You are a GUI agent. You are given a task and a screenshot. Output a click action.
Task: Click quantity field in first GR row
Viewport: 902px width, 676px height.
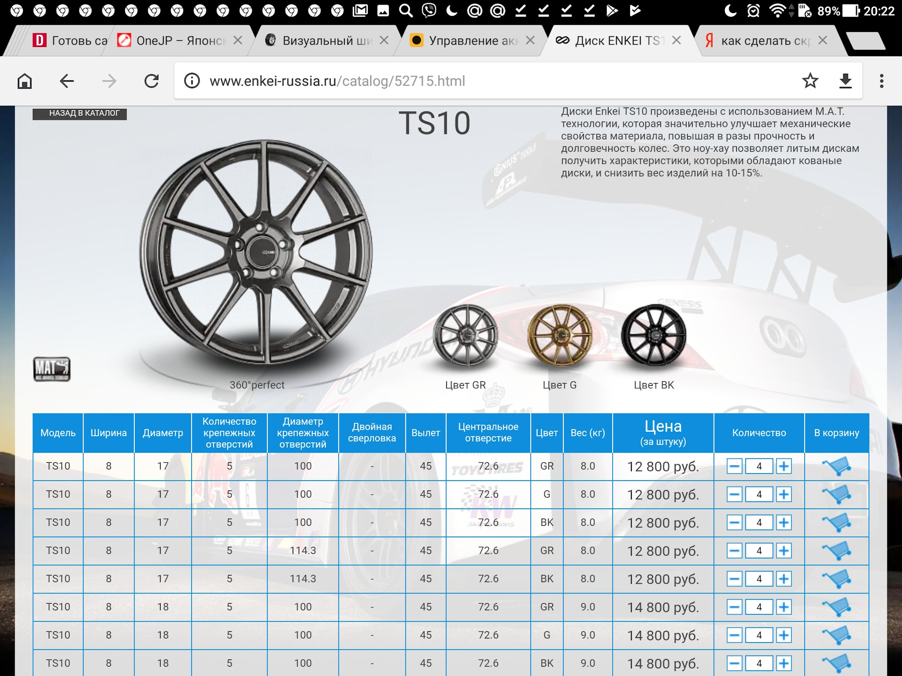pyautogui.click(x=759, y=466)
